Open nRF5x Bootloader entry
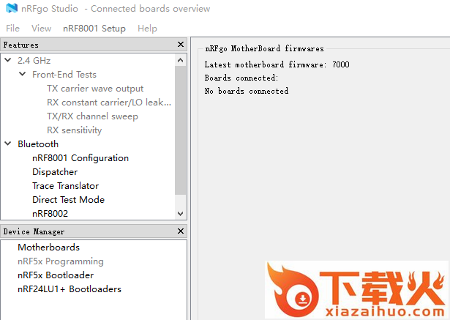Image resolution: width=450 pixels, height=320 pixels. tap(55, 275)
